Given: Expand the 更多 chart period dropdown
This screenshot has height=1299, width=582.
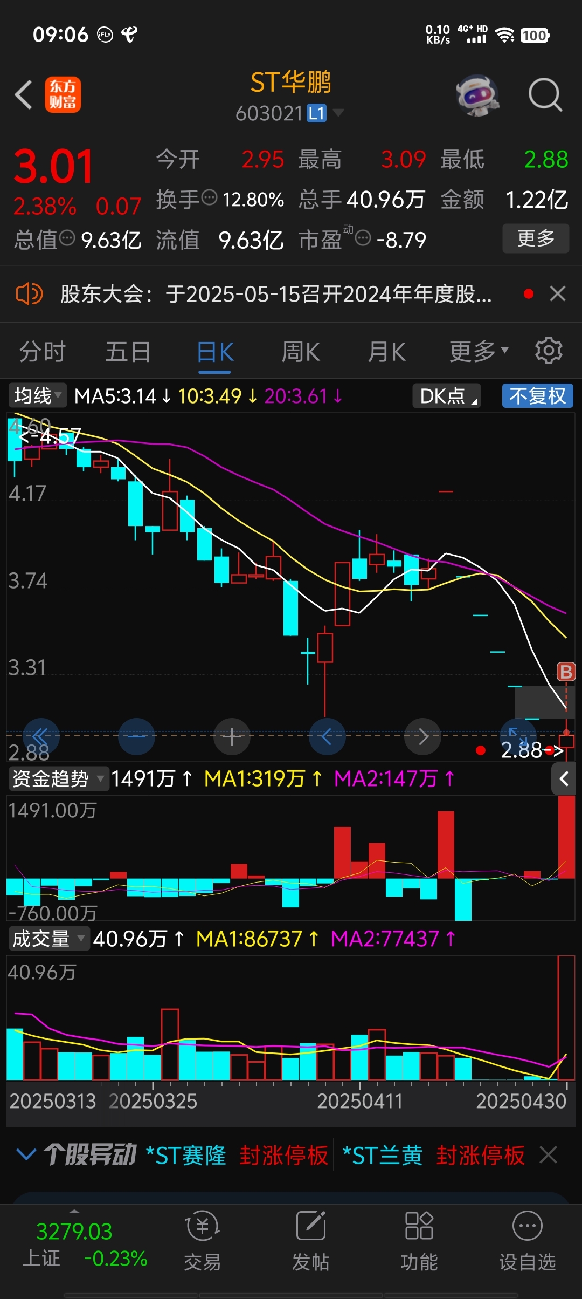Looking at the screenshot, I should 479,352.
